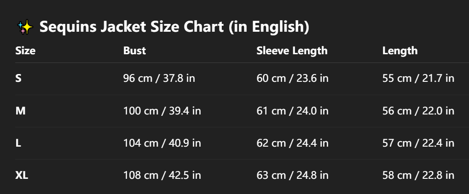This screenshot has height=194, width=469.
Task: Click length value 55 cm / 21.7 in
Action: click(x=418, y=78)
